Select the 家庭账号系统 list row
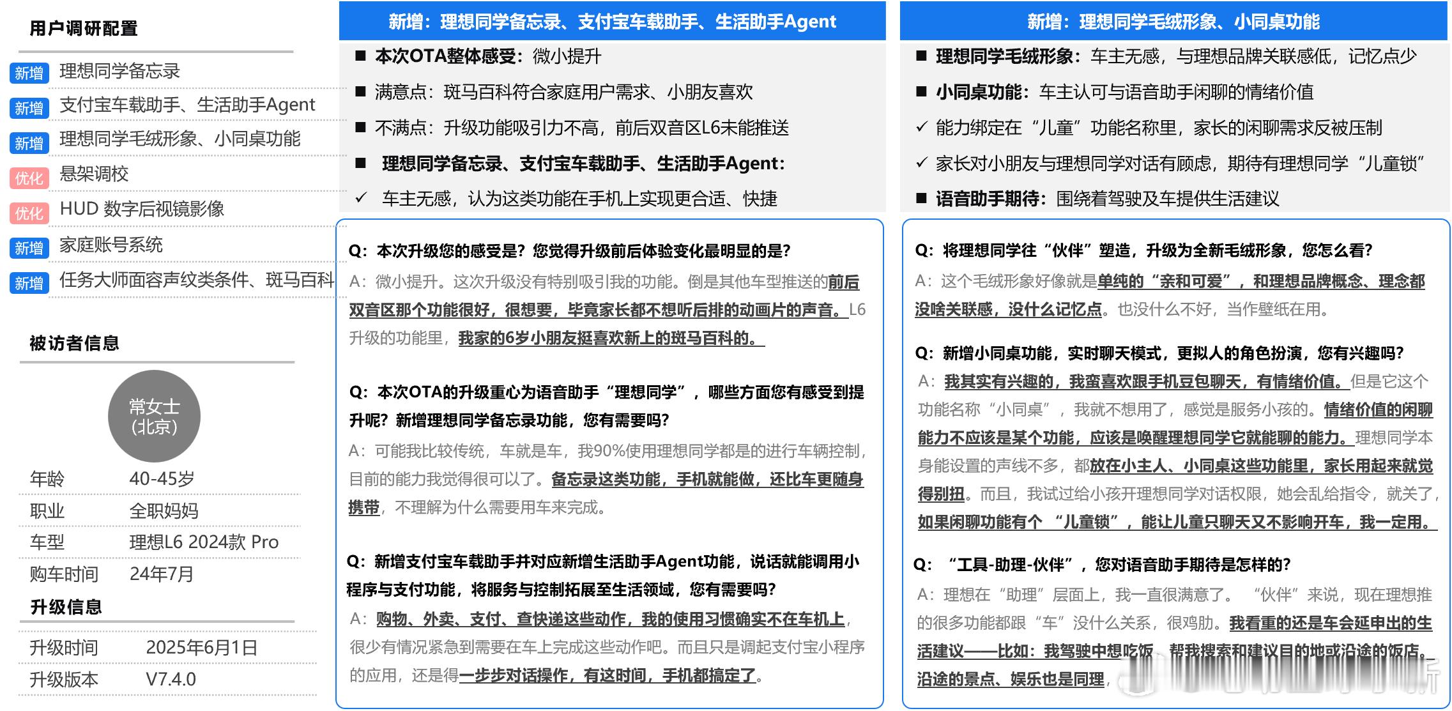1452x711 pixels. tap(111, 245)
